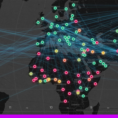The width and height of the screenshot is (118, 118).
Task: Select the red marker on Azerbaijan
Action: 97,42
